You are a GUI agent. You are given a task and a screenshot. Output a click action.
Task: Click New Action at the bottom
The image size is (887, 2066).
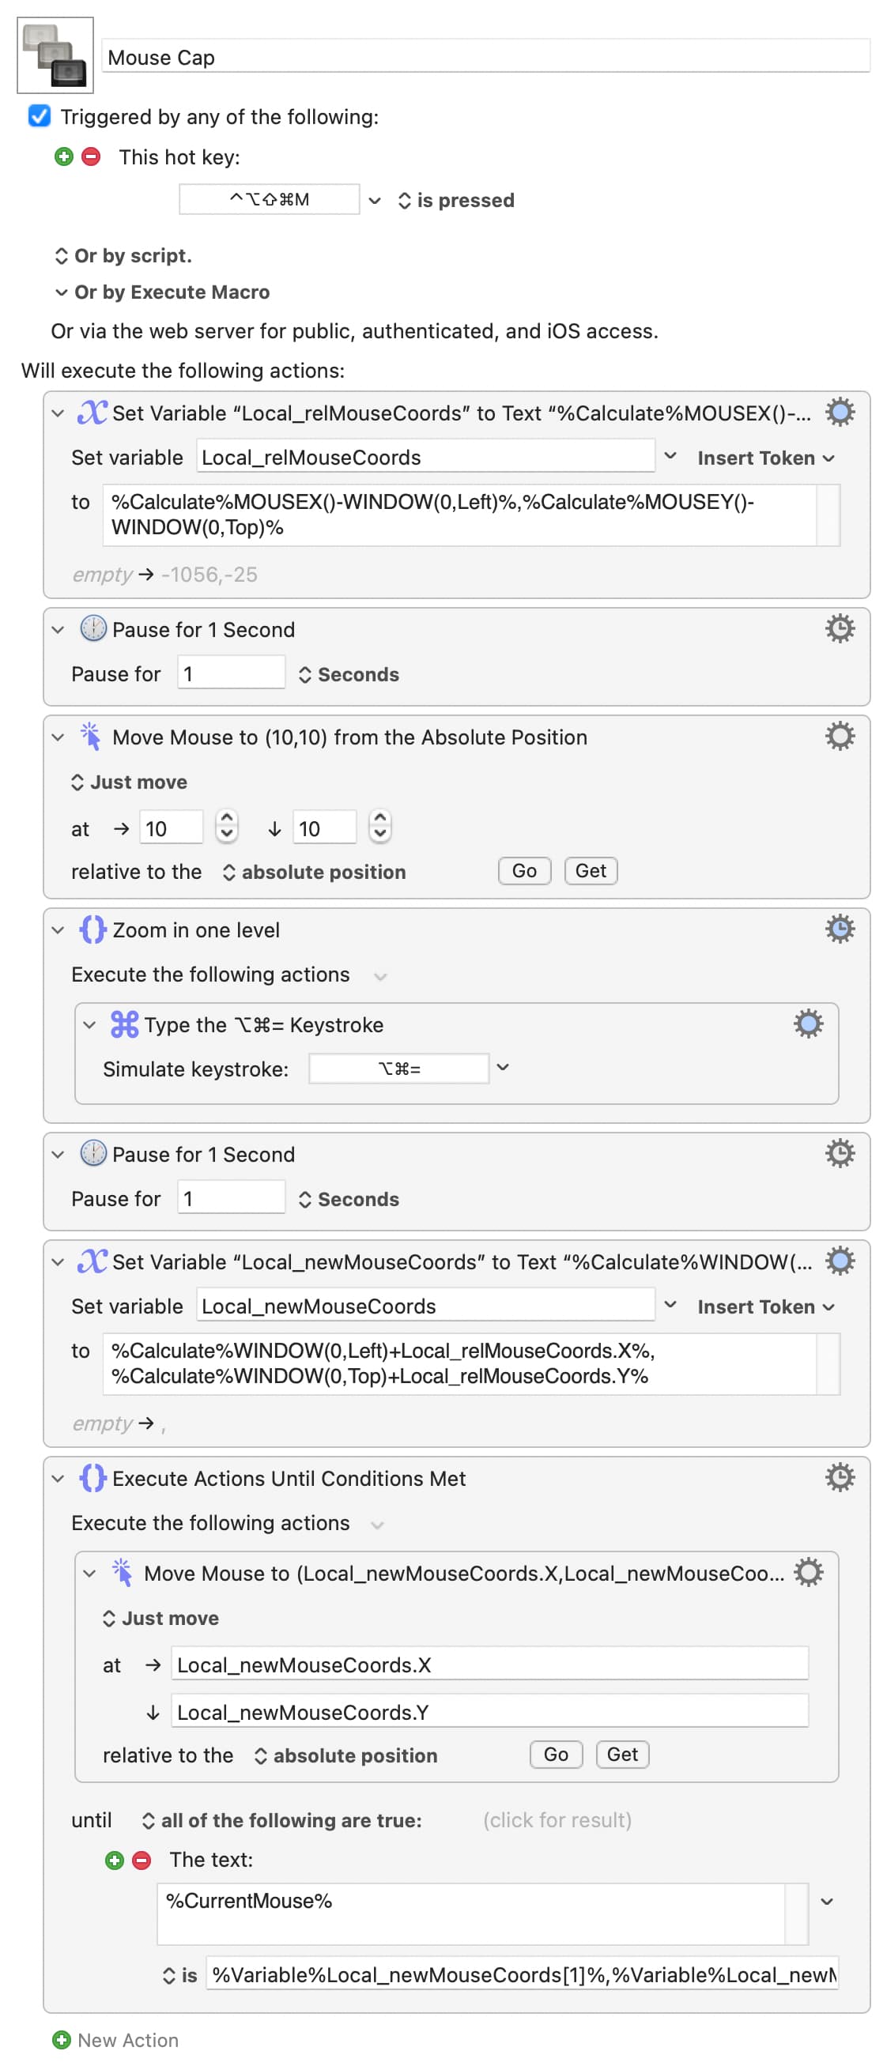click(116, 2040)
